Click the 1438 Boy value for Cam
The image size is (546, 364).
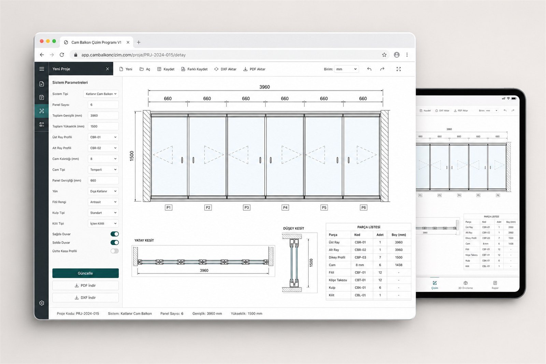pos(399,265)
